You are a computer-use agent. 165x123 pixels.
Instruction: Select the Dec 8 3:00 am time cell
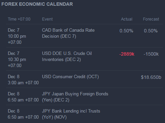click(23, 80)
